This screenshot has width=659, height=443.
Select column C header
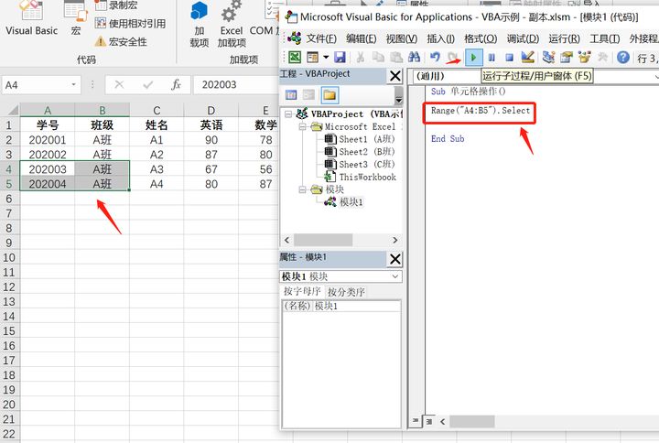click(157, 110)
